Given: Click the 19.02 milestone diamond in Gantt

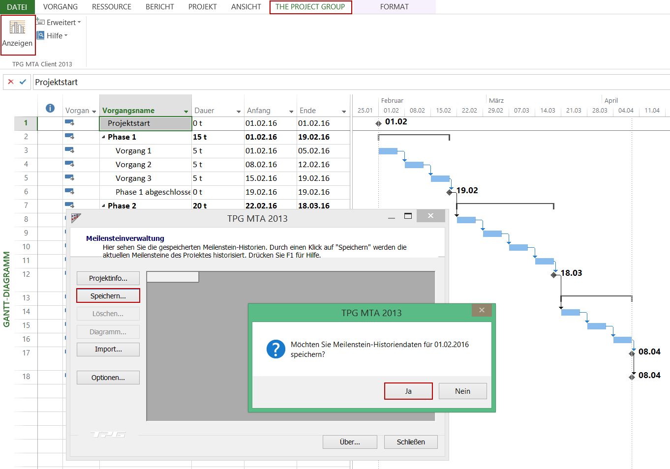Looking at the screenshot, I should click(450, 192).
